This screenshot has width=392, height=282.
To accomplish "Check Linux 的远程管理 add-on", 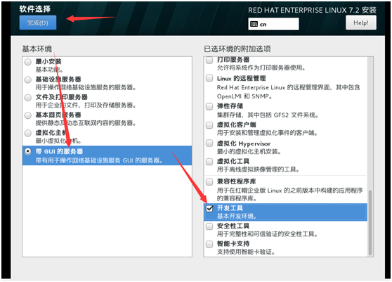I will (x=209, y=78).
